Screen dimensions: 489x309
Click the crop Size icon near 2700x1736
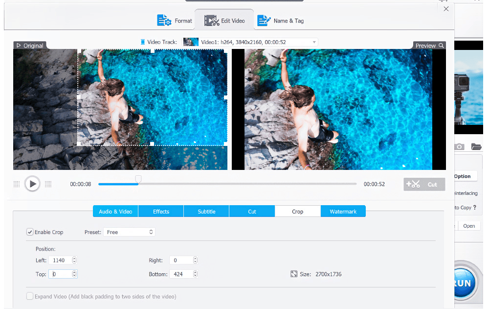click(x=294, y=274)
